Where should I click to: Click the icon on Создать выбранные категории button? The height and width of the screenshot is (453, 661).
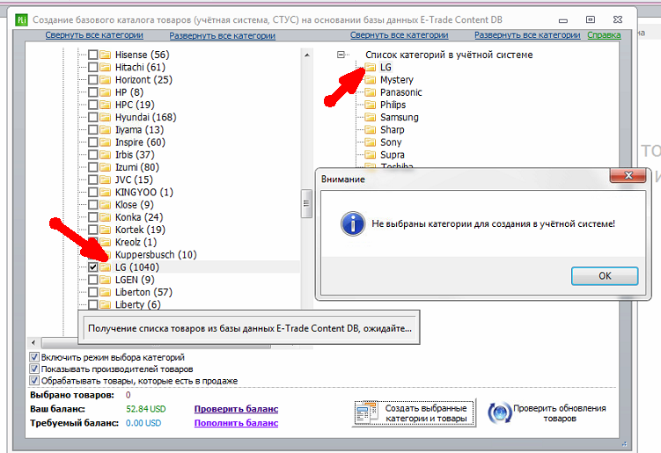[366, 413]
